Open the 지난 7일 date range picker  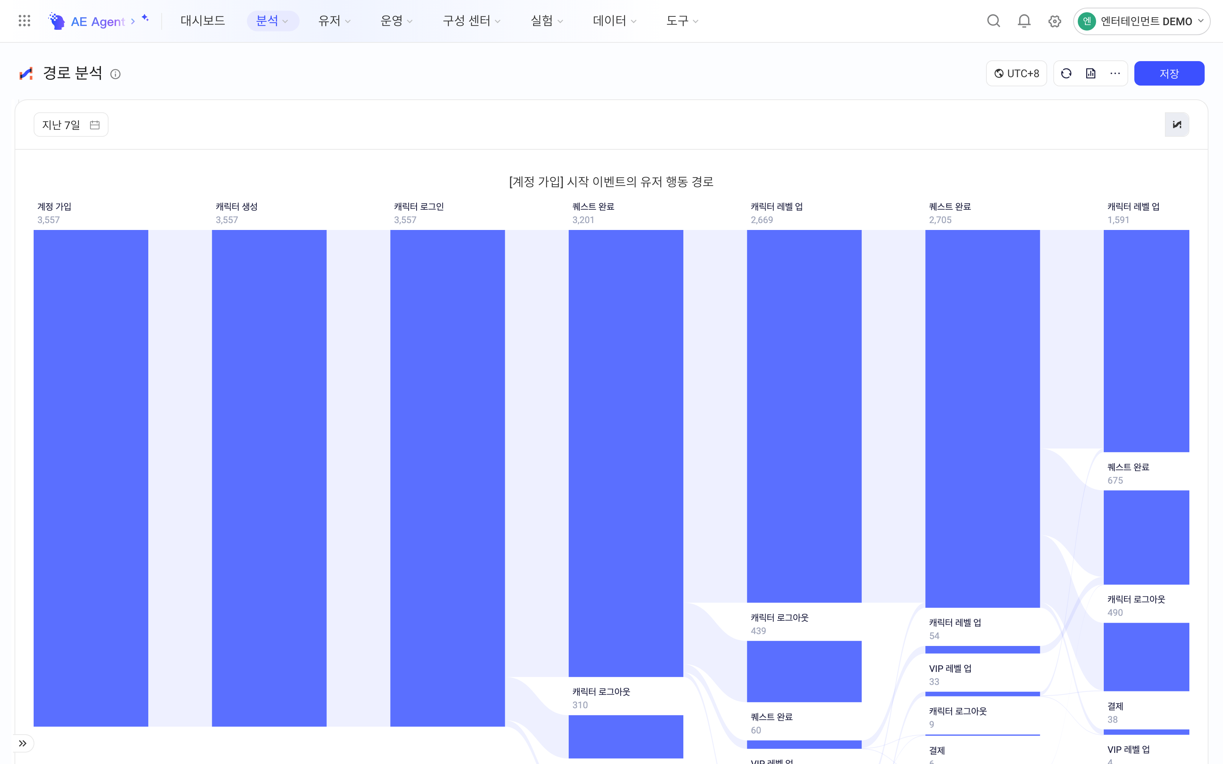(x=71, y=125)
